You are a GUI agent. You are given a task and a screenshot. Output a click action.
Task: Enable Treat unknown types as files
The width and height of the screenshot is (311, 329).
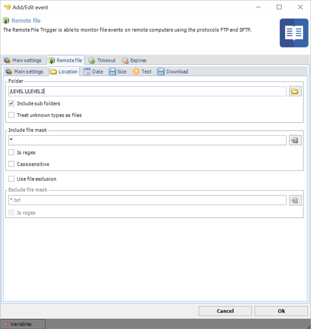(x=11, y=115)
